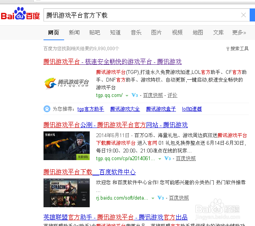Clear the search box with the X icon
This screenshot has width=255, height=226.
243,15
